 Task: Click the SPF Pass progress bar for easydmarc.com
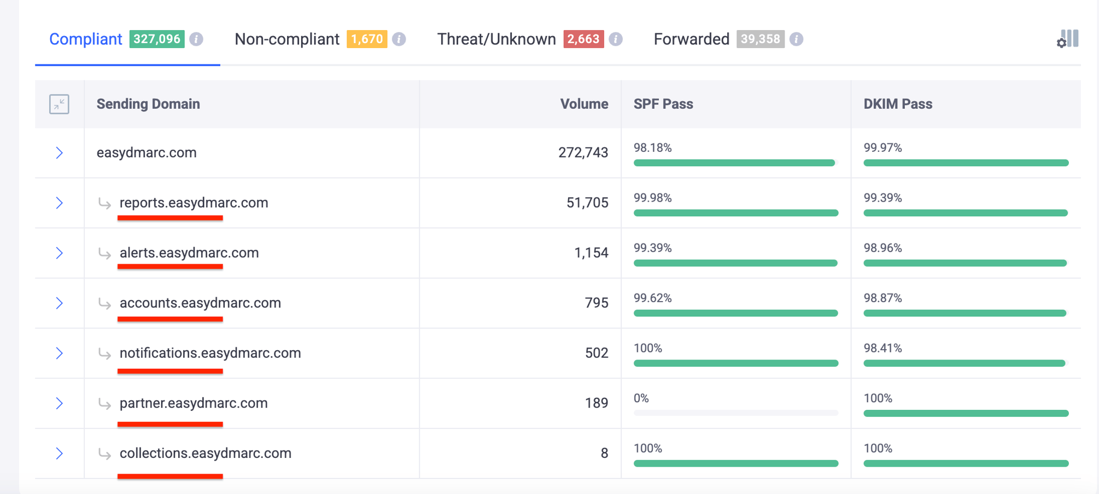click(734, 162)
